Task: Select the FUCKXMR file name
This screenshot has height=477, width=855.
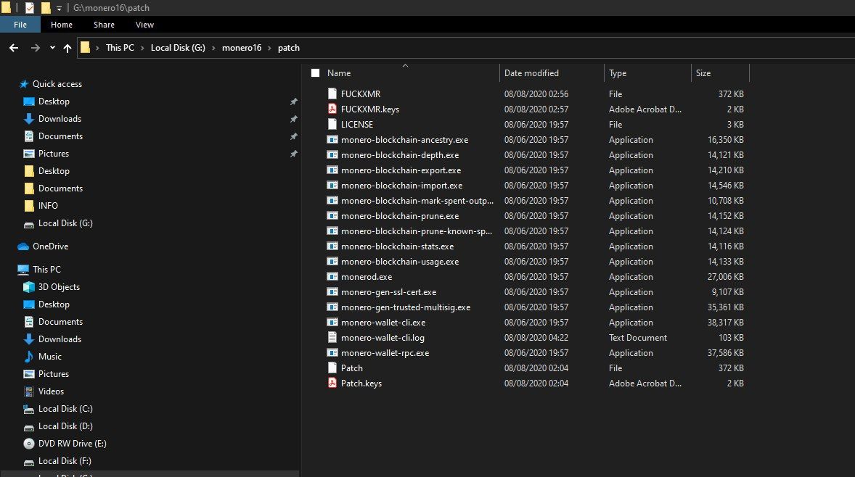Action: click(x=361, y=94)
